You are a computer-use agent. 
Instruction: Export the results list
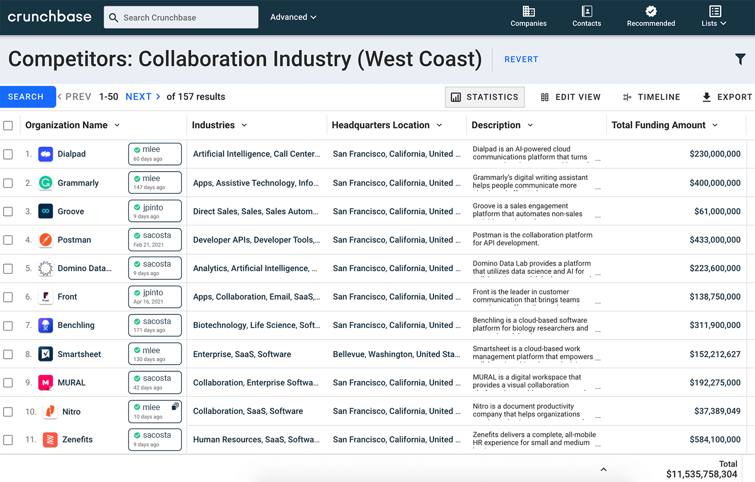click(x=727, y=97)
